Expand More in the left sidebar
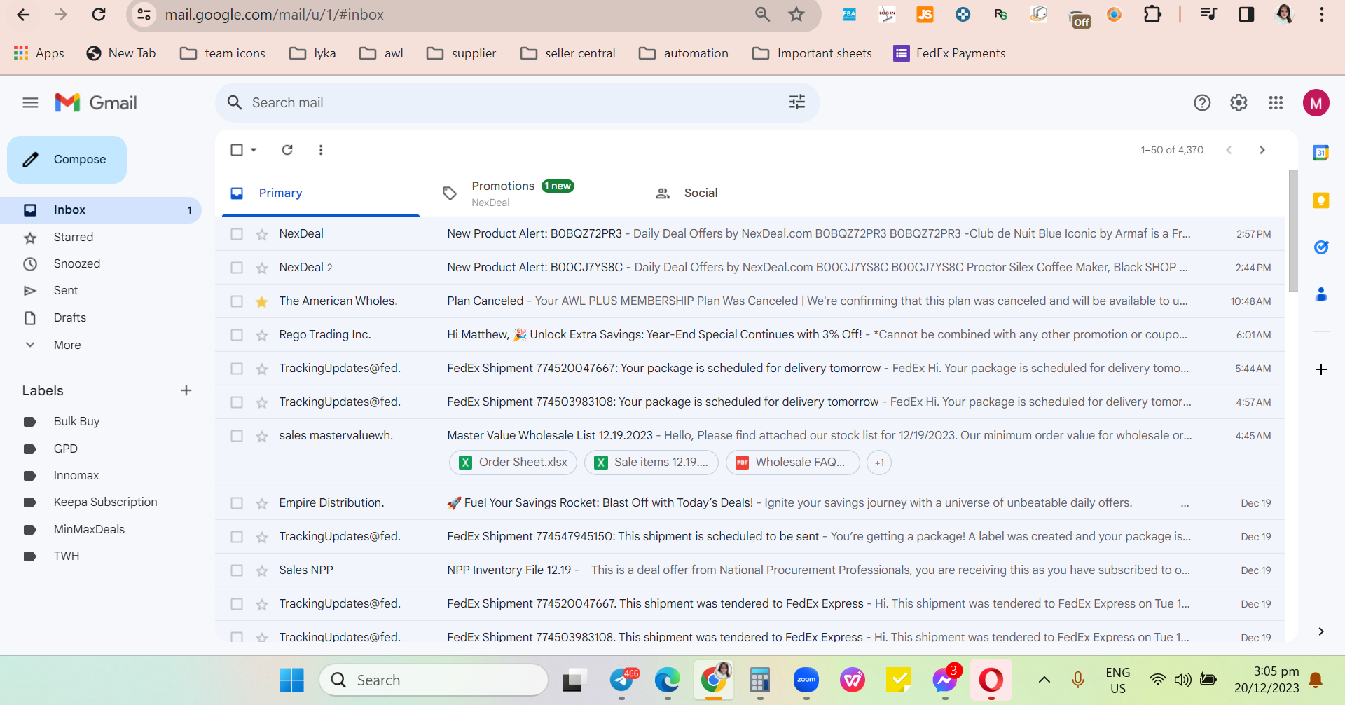The height and width of the screenshot is (705, 1345). [x=67, y=345]
